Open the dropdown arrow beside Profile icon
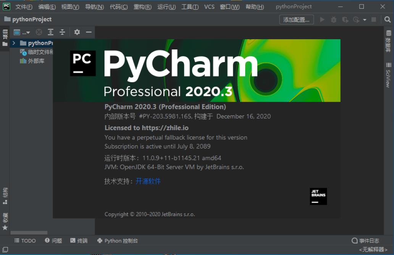The image size is (394, 255). pos(365,20)
